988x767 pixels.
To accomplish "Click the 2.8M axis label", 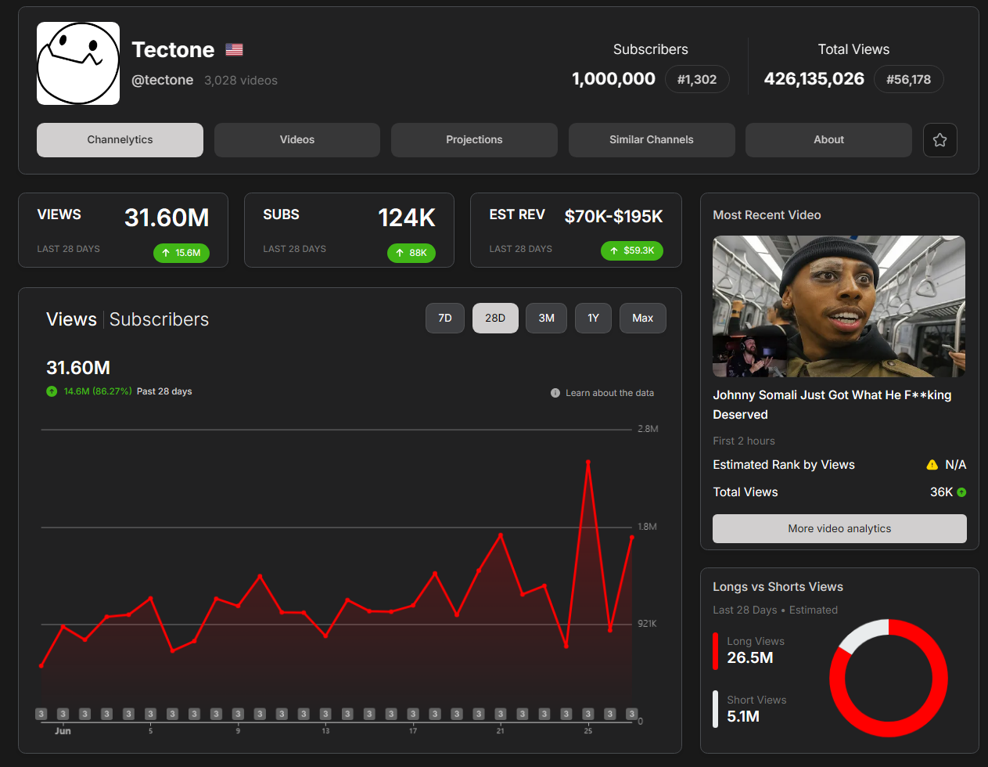I will [x=648, y=429].
